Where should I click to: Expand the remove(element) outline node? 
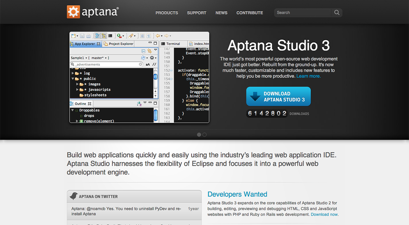click(x=77, y=121)
